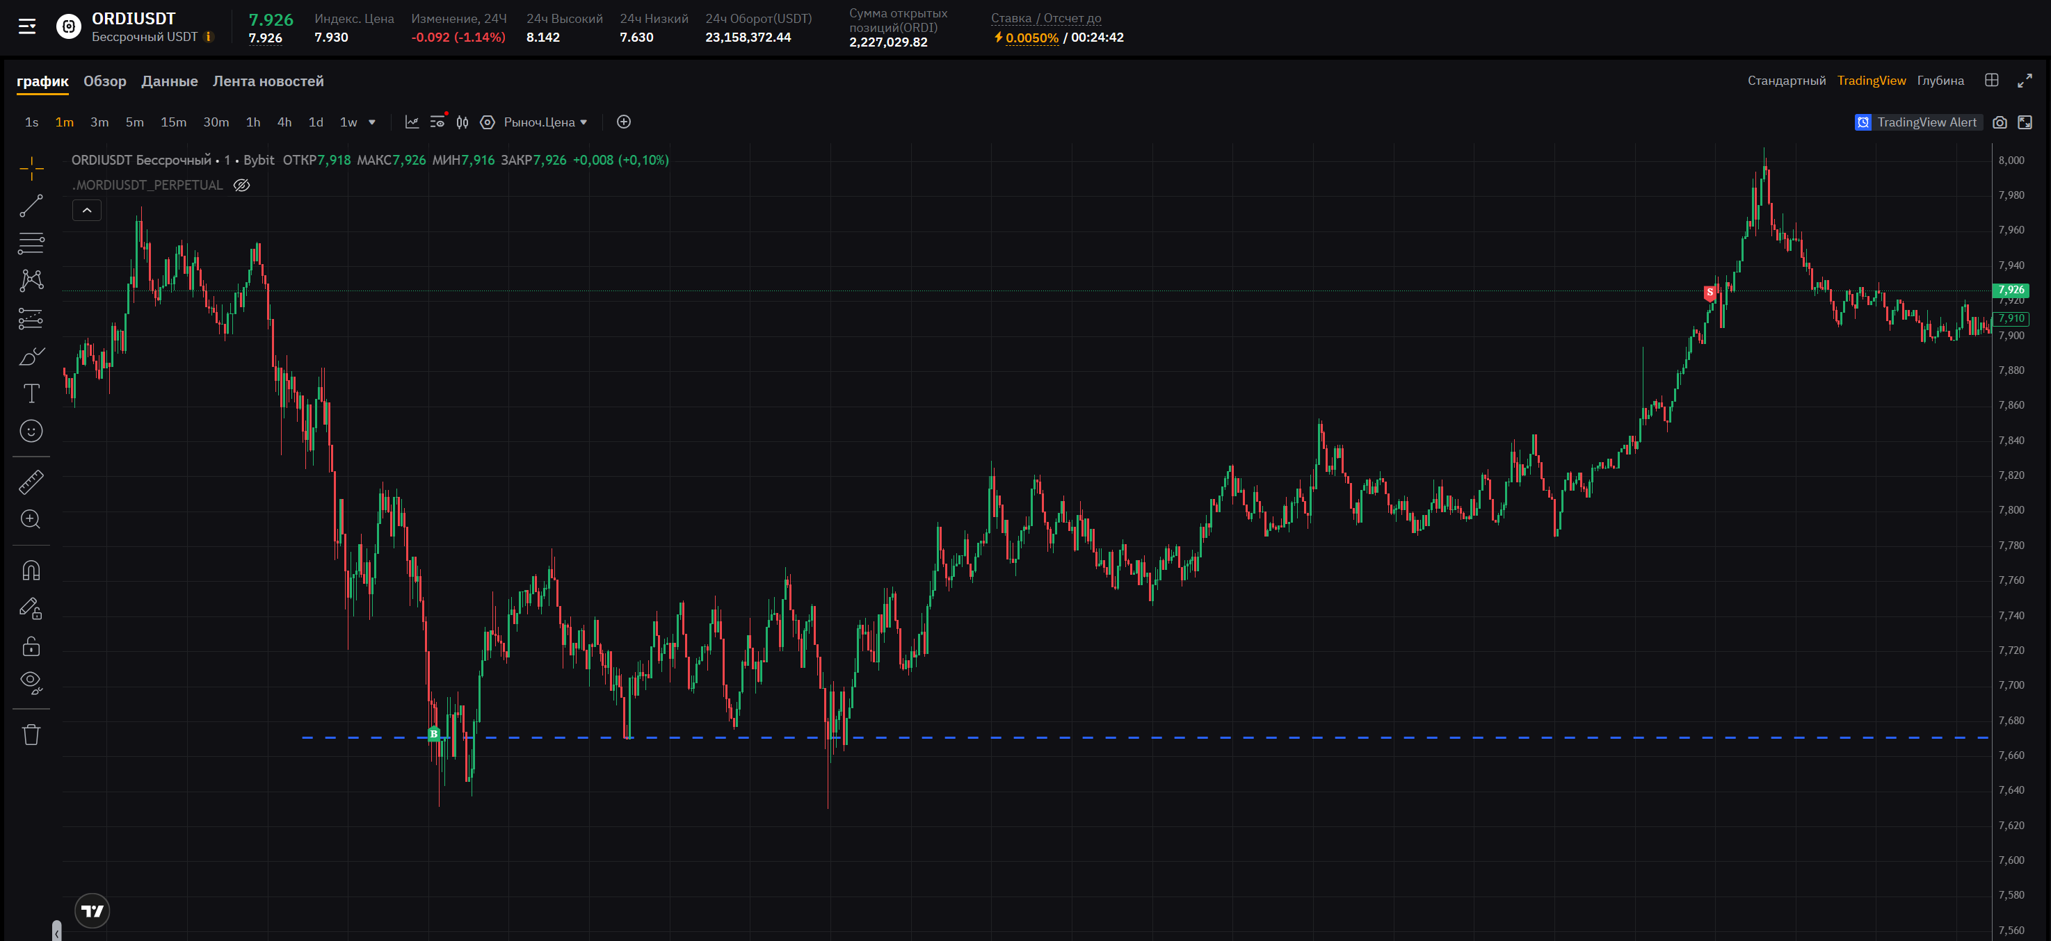Viewport: 2051px width, 941px height.
Task: Select the text annotation tool
Action: (31, 394)
